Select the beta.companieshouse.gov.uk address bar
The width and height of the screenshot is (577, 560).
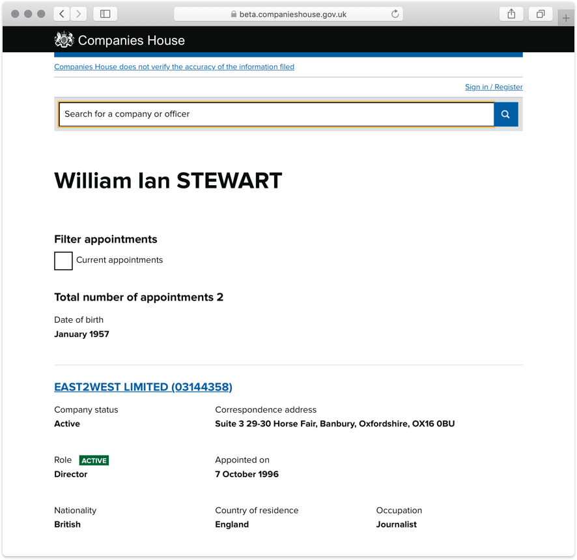pyautogui.click(x=288, y=14)
